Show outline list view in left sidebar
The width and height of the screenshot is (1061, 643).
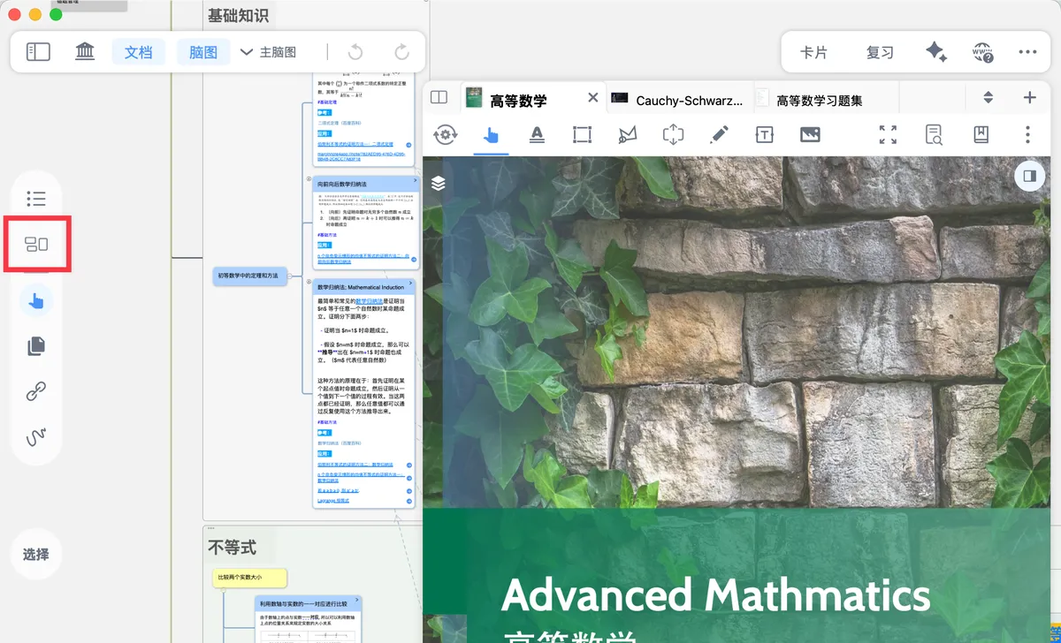pyautogui.click(x=36, y=199)
